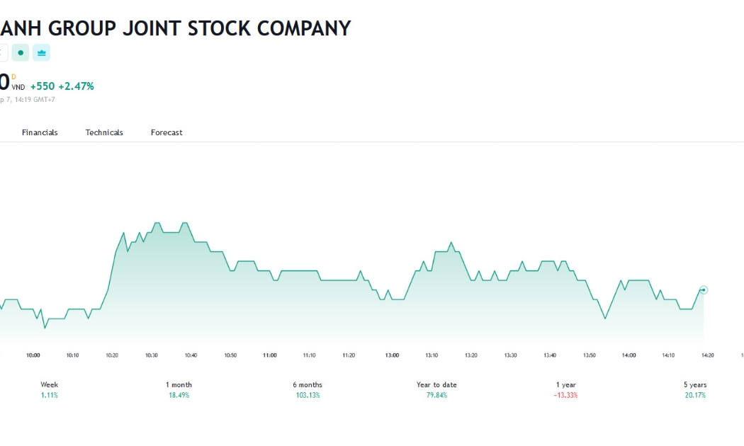
Task: Click the 14:00 time axis label
Action: (x=629, y=355)
